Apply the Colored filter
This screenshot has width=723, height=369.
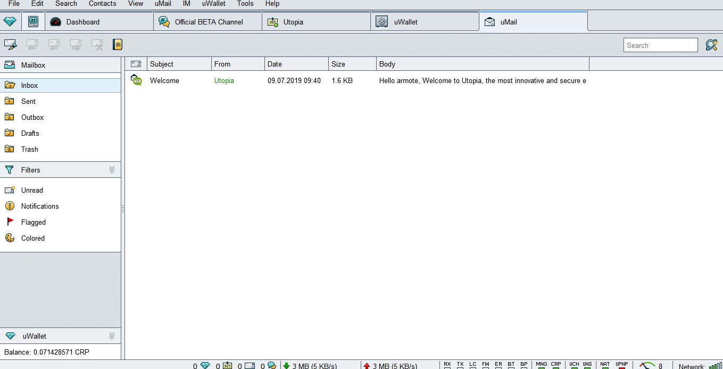click(32, 238)
